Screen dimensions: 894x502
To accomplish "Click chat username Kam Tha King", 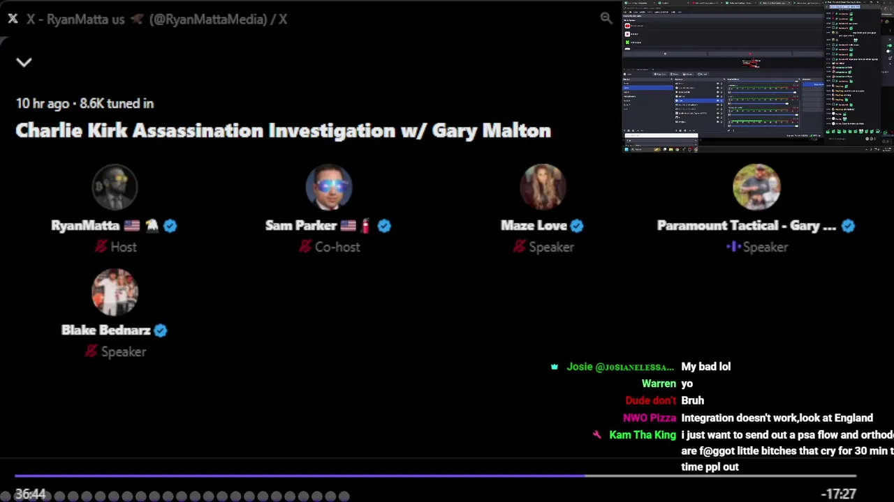I will (x=643, y=435).
